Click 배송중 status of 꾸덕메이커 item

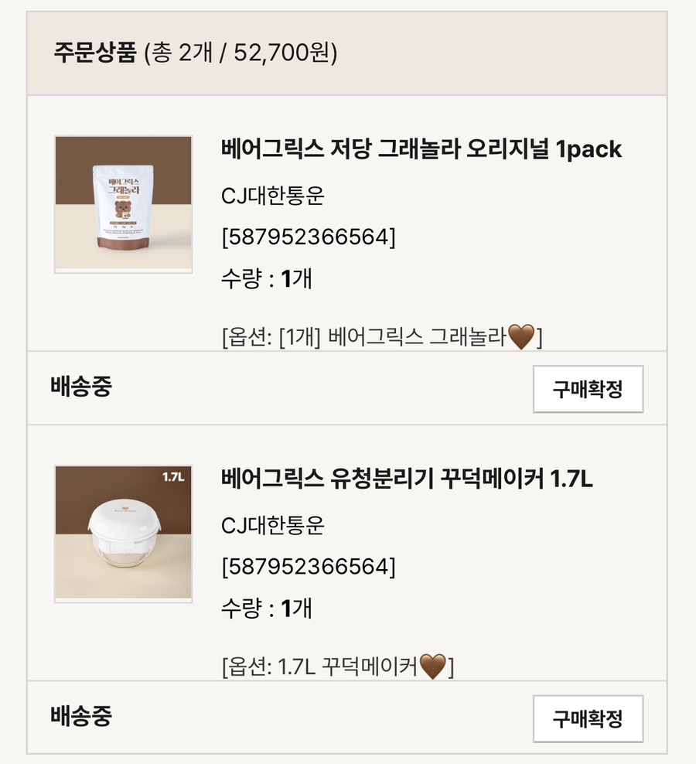[81, 716]
